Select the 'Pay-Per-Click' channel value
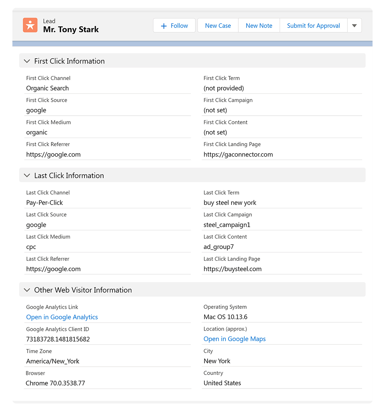Screen dimensions: 385x417 [x=44, y=202]
